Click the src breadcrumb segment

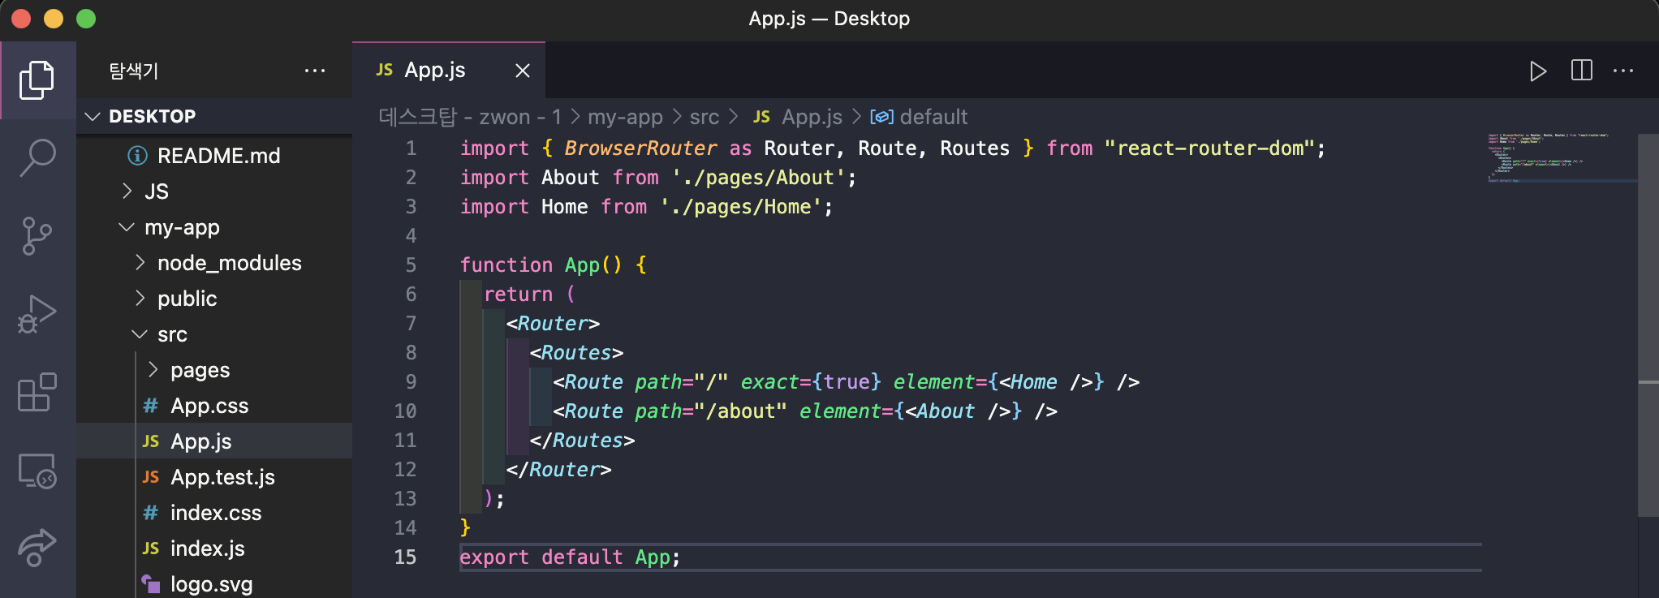click(704, 117)
